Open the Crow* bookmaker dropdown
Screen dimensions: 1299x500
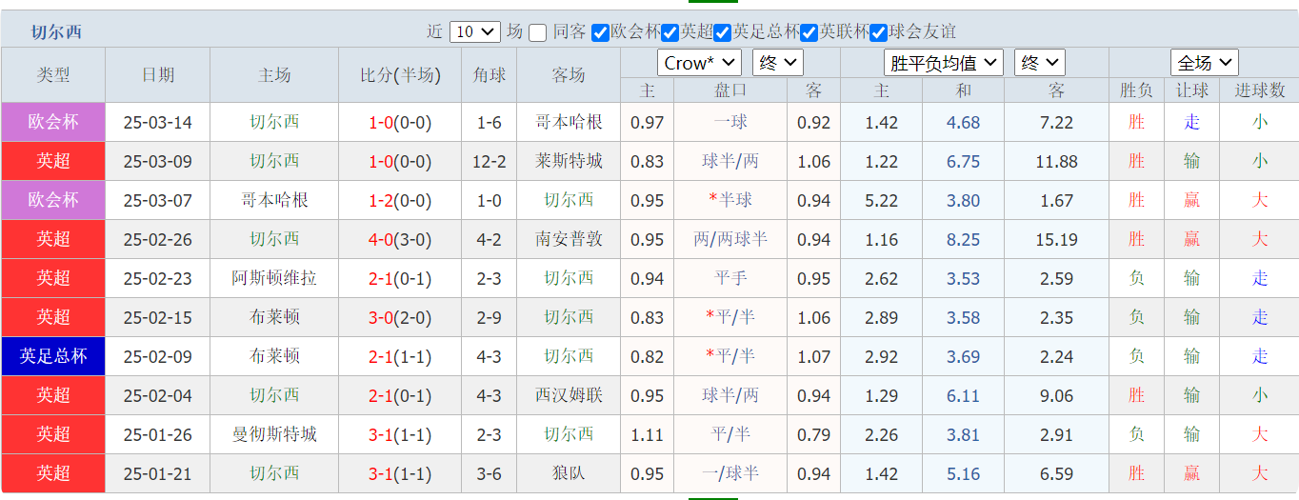point(699,63)
